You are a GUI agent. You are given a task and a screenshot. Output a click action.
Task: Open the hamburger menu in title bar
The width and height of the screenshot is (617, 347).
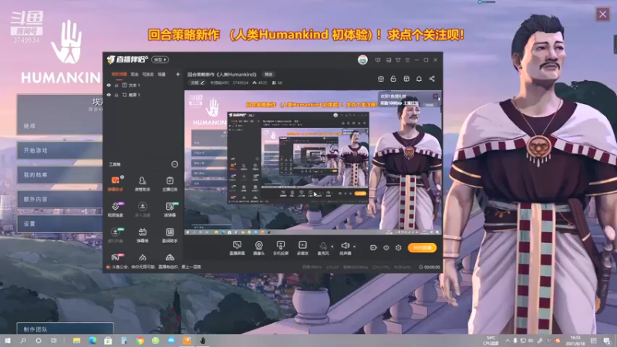[408, 60]
